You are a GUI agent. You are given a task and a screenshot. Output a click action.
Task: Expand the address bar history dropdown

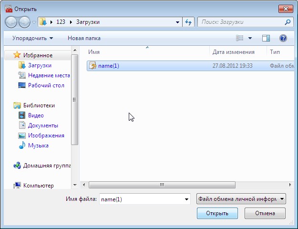(x=177, y=22)
